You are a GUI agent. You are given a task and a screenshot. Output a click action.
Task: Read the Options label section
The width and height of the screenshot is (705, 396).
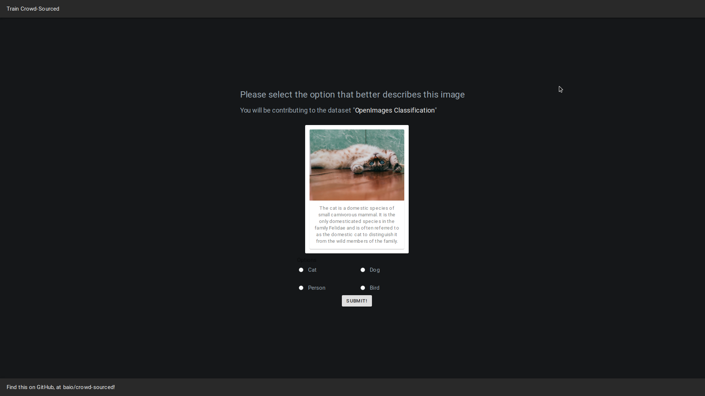click(307, 260)
